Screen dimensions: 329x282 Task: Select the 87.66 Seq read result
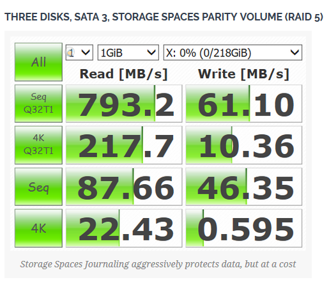(124, 187)
